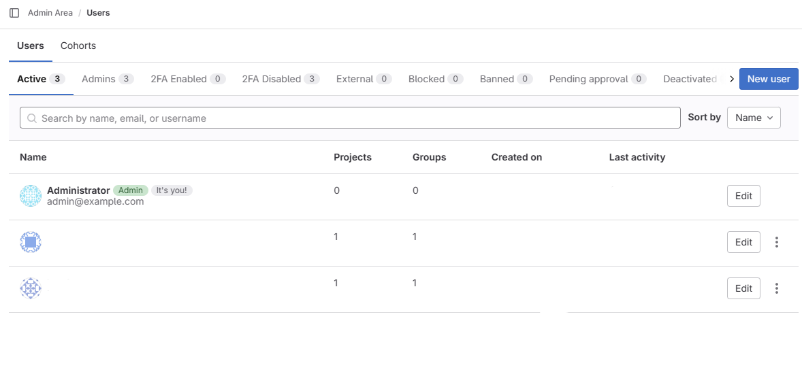The width and height of the screenshot is (802, 391).
Task: Click the Groups column header
Action: (429, 157)
